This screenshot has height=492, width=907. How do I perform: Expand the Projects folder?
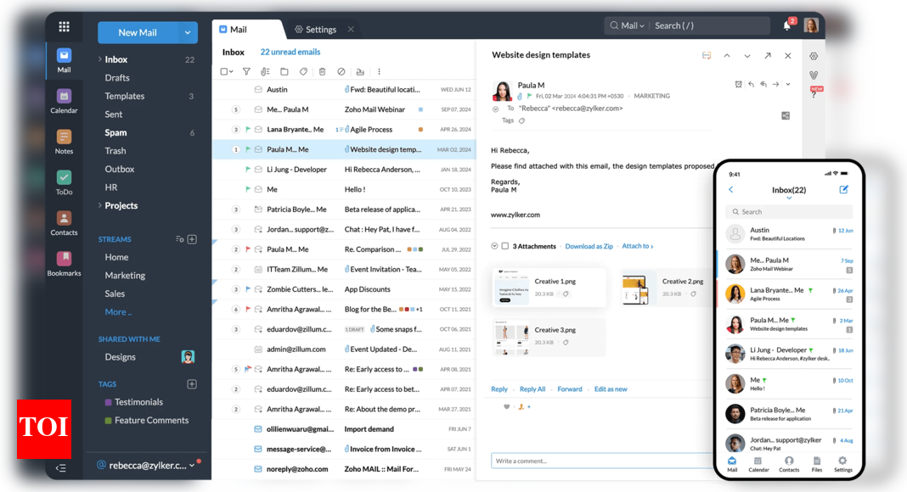coord(100,205)
